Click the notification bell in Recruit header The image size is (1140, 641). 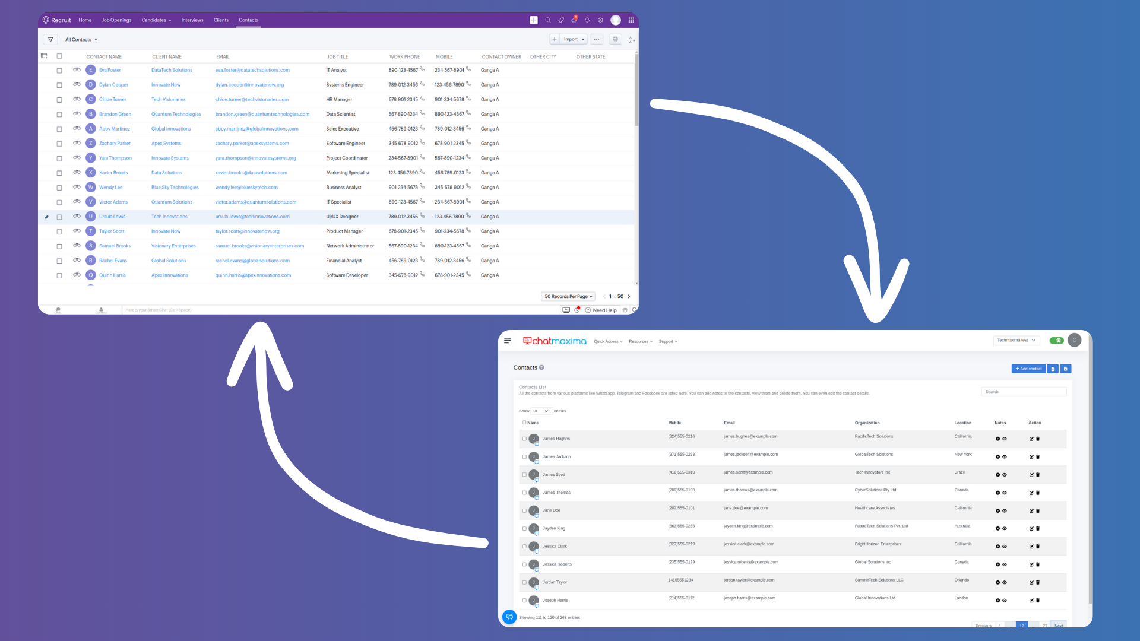click(x=587, y=20)
